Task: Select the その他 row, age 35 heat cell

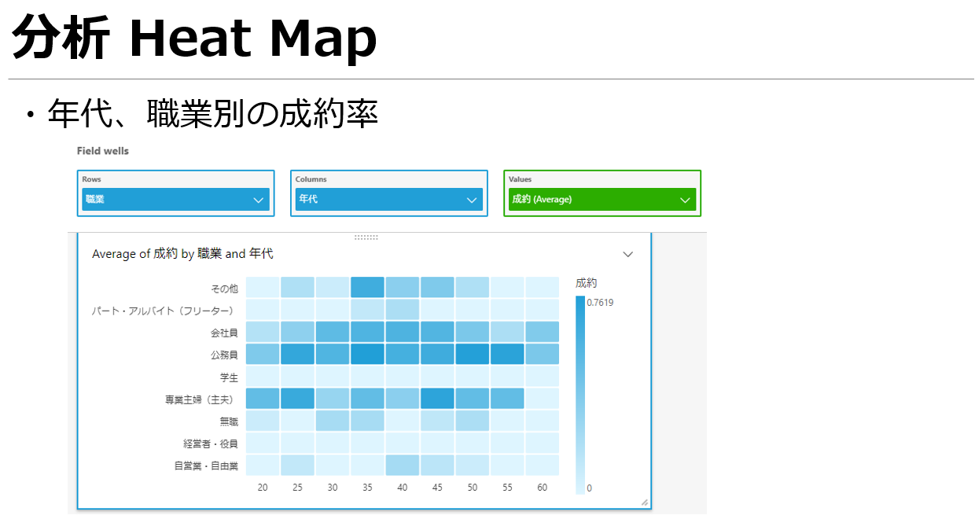Action: (x=367, y=287)
